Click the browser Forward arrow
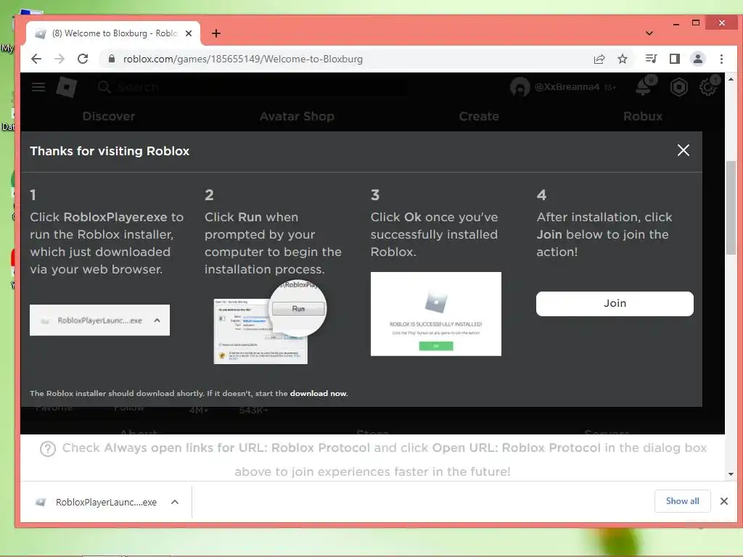The width and height of the screenshot is (743, 557). point(59,59)
